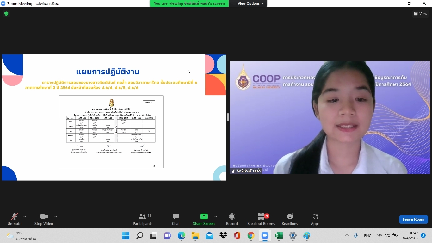Click the green Share Screen icon
The height and width of the screenshot is (243, 432).
[204, 216]
